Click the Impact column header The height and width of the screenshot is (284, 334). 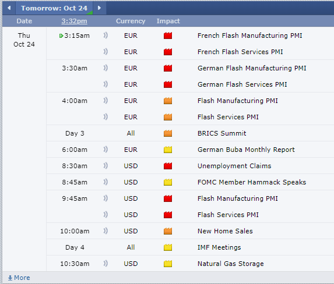pos(168,21)
